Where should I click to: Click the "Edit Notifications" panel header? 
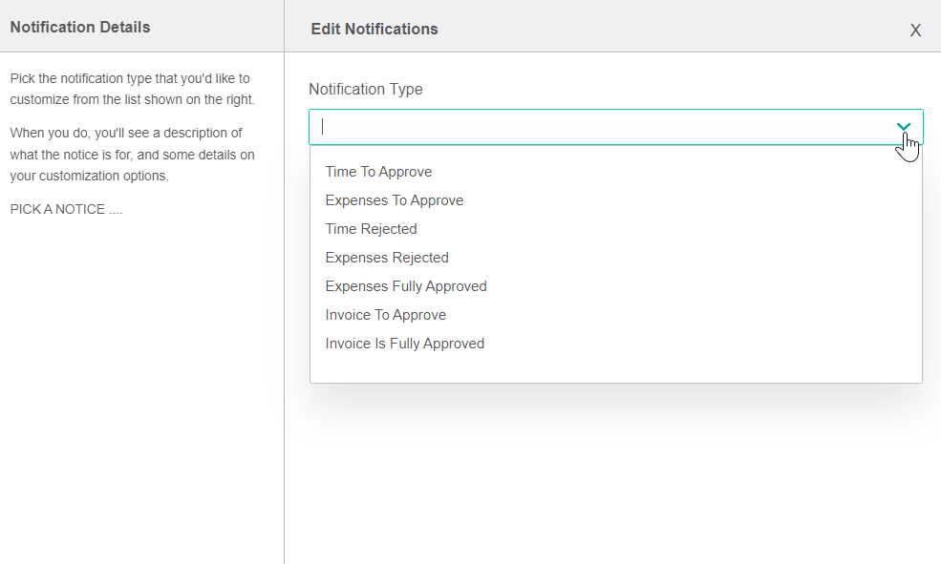click(374, 29)
